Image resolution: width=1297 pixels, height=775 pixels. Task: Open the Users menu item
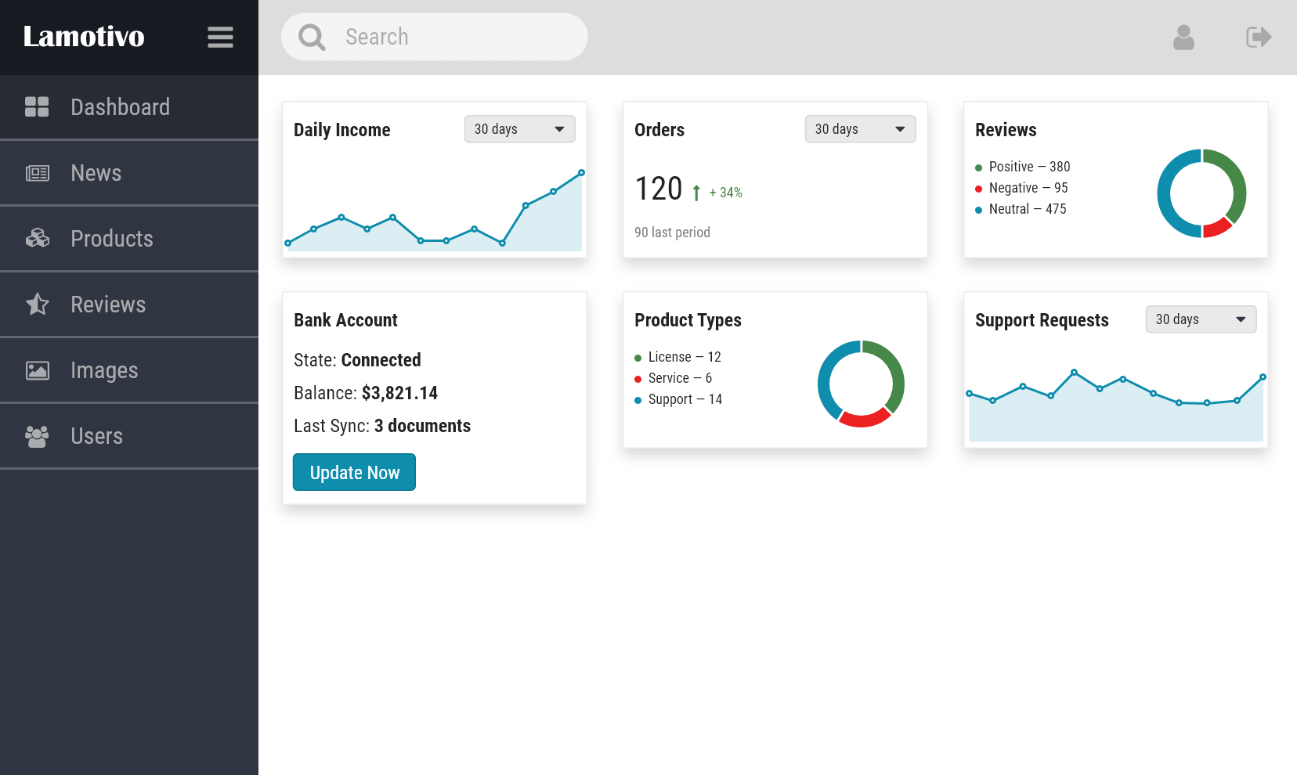tap(129, 436)
